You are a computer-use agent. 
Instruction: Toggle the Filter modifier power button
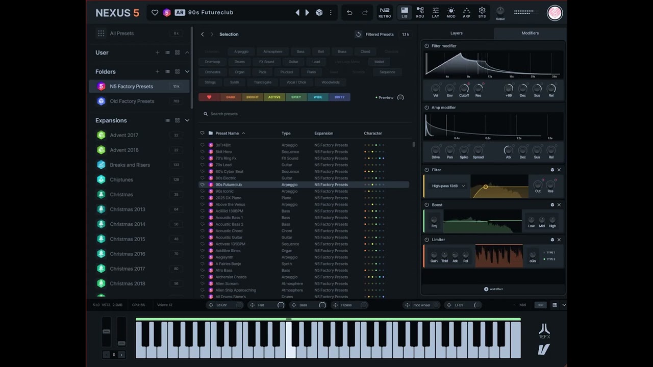pos(427,46)
